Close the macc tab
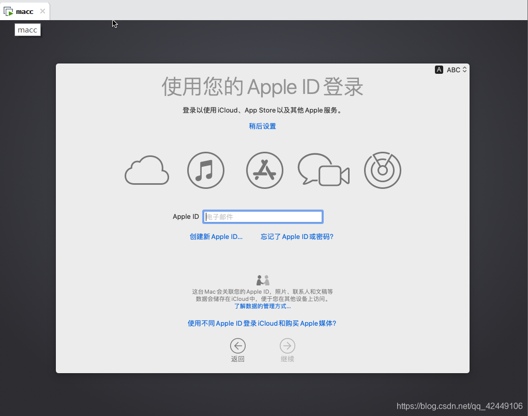 coord(42,11)
